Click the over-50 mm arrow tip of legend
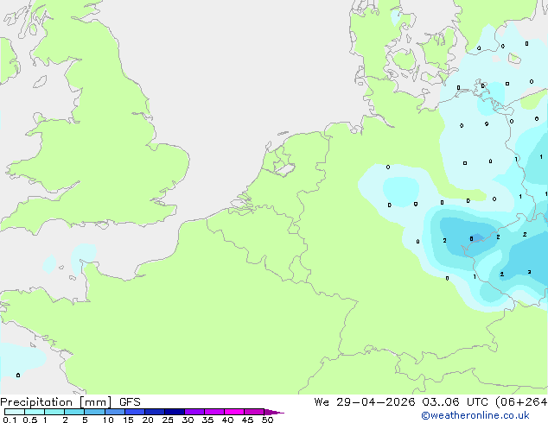Image resolution: width=548 pixels, height=423 pixels. tap(274, 412)
